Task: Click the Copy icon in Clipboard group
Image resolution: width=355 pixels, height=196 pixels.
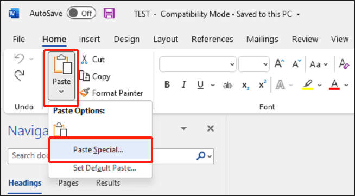Action: (x=85, y=76)
